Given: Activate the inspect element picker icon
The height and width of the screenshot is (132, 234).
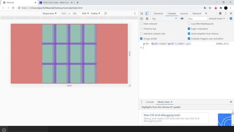Looking at the screenshot, I should coord(141,14).
